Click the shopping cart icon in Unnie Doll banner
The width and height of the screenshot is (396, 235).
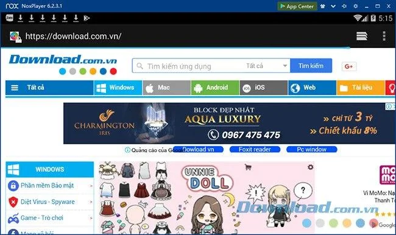tap(248, 167)
